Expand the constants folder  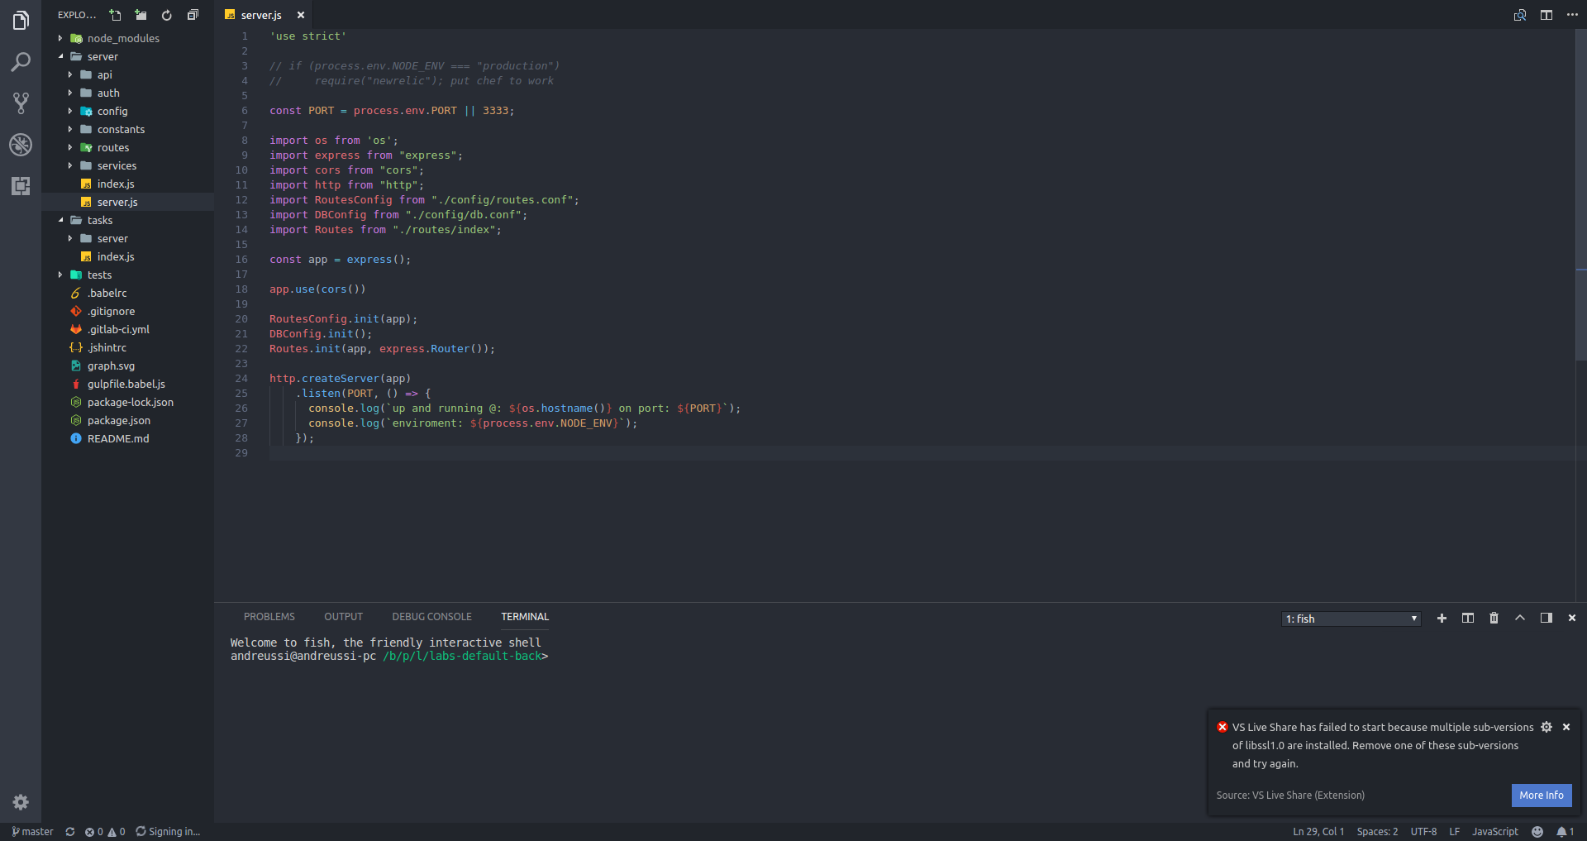128,129
